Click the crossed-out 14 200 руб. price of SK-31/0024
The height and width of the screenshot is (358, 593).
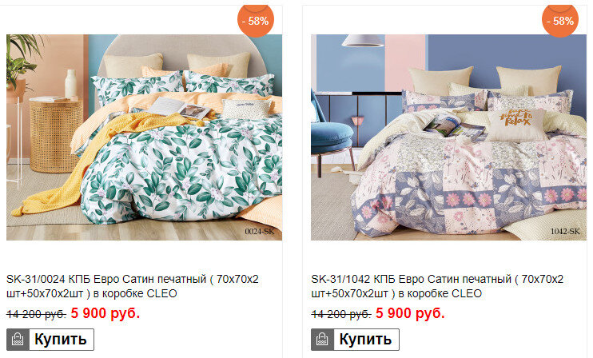tap(36, 314)
